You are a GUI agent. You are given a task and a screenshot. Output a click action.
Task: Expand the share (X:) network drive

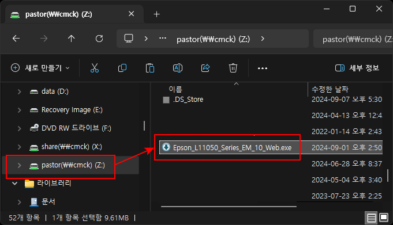(19, 147)
